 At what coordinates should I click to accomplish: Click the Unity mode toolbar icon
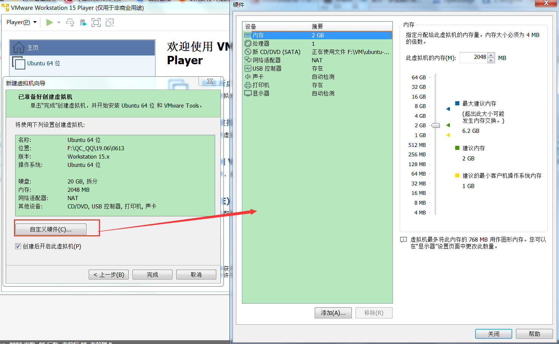click(x=109, y=23)
